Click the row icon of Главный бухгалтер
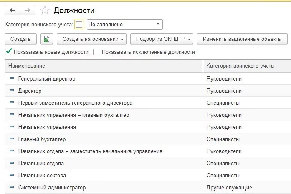The height and width of the screenshot is (194, 291). 12,139
